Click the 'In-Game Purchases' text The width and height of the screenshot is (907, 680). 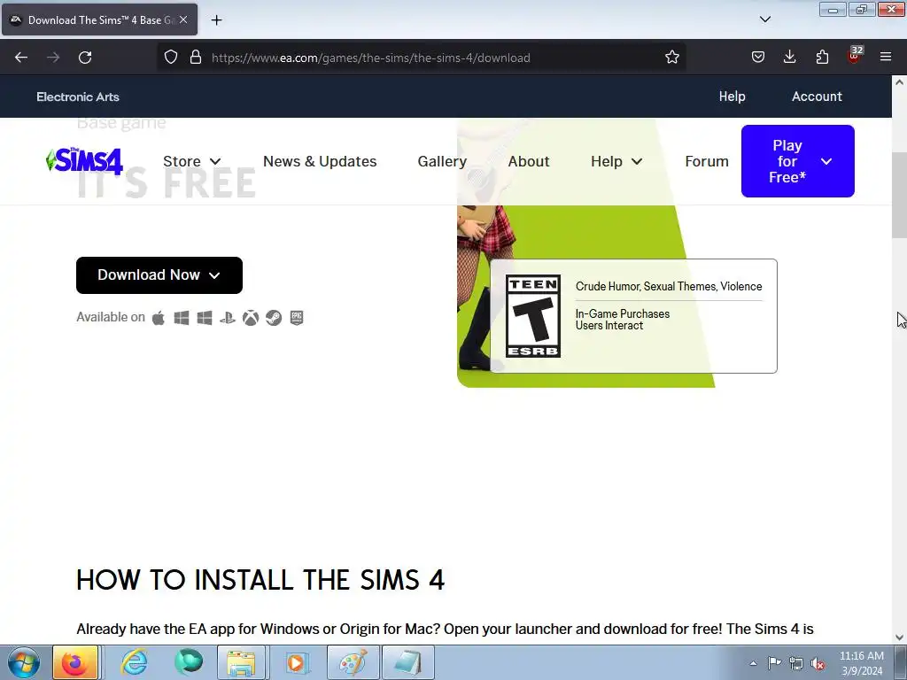coord(623,314)
